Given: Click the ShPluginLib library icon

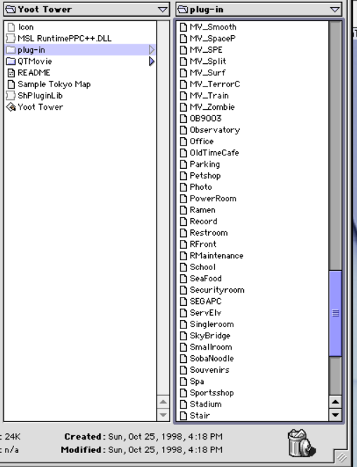Looking at the screenshot, I should pos(11,96).
